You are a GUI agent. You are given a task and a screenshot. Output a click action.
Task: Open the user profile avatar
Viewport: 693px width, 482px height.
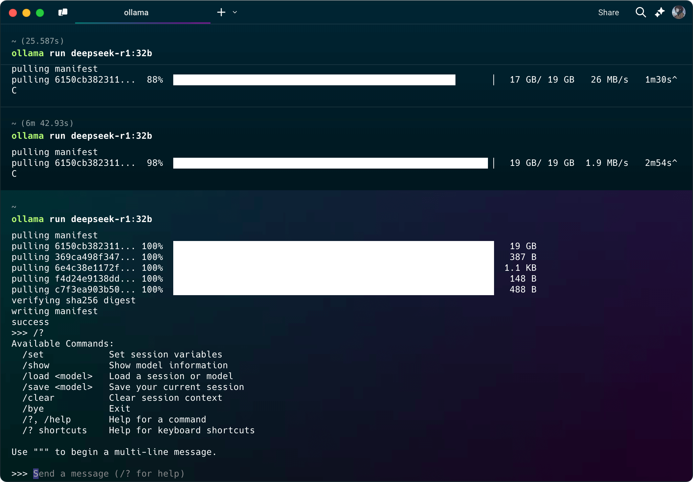click(678, 13)
